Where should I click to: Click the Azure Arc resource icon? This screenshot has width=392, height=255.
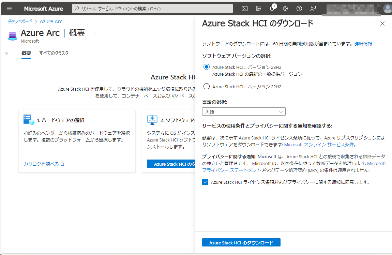[12, 35]
